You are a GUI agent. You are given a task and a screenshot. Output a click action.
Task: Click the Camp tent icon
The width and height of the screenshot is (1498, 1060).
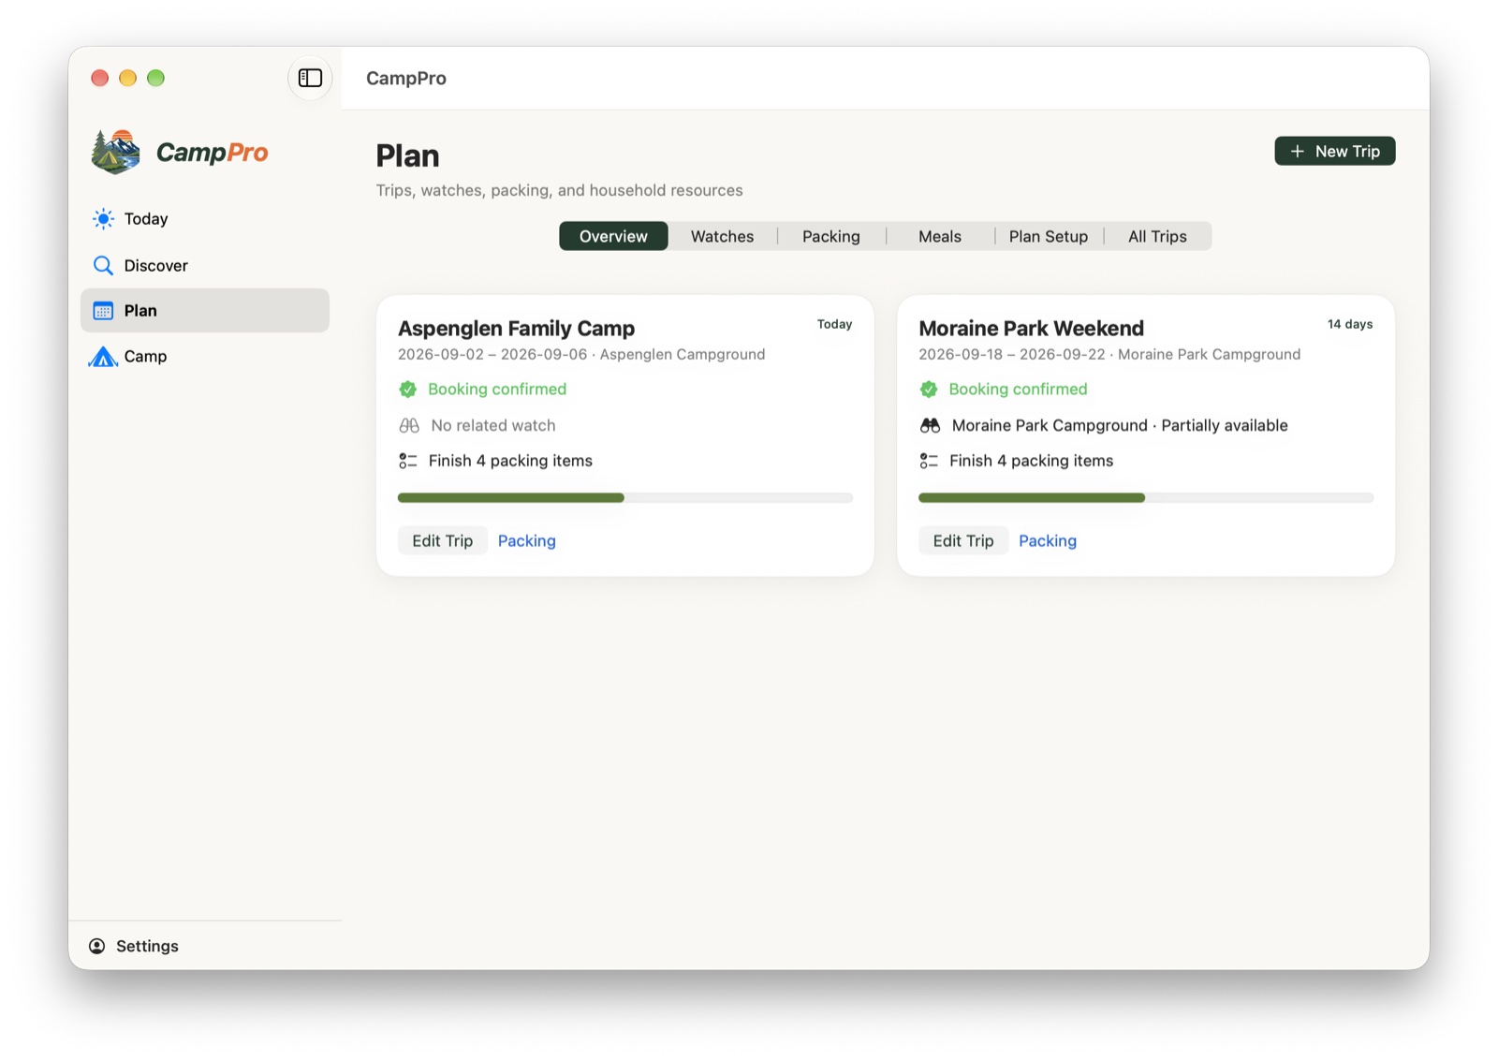click(103, 357)
